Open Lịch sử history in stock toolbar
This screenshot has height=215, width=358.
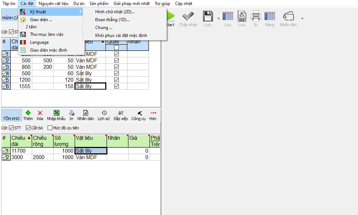coord(104,113)
